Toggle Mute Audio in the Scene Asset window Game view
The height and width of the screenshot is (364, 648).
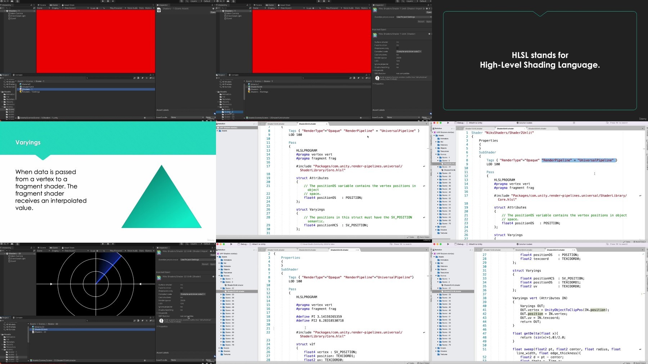click(132, 8)
